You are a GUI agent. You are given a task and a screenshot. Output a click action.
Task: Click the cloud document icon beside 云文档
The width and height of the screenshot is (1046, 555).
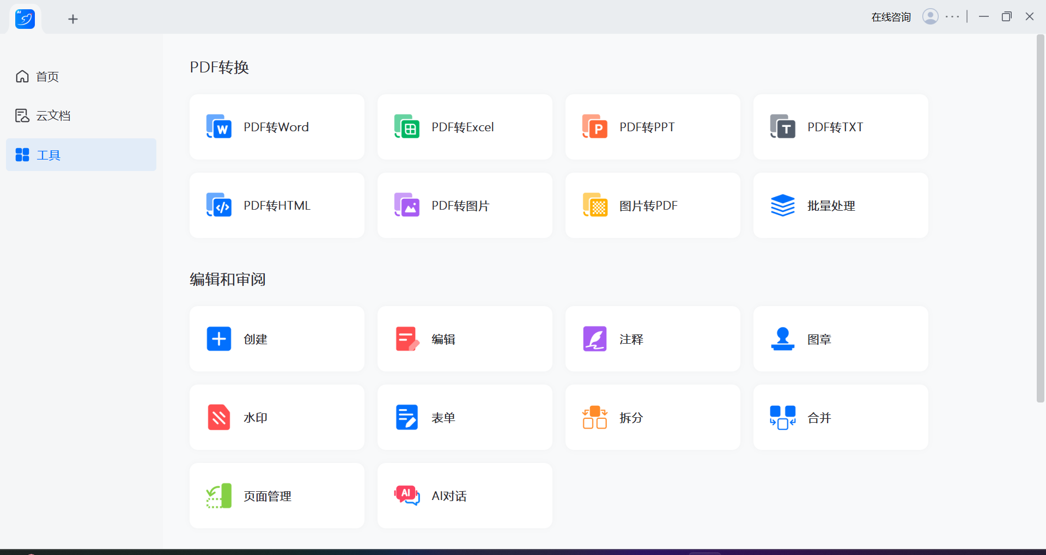(x=22, y=115)
